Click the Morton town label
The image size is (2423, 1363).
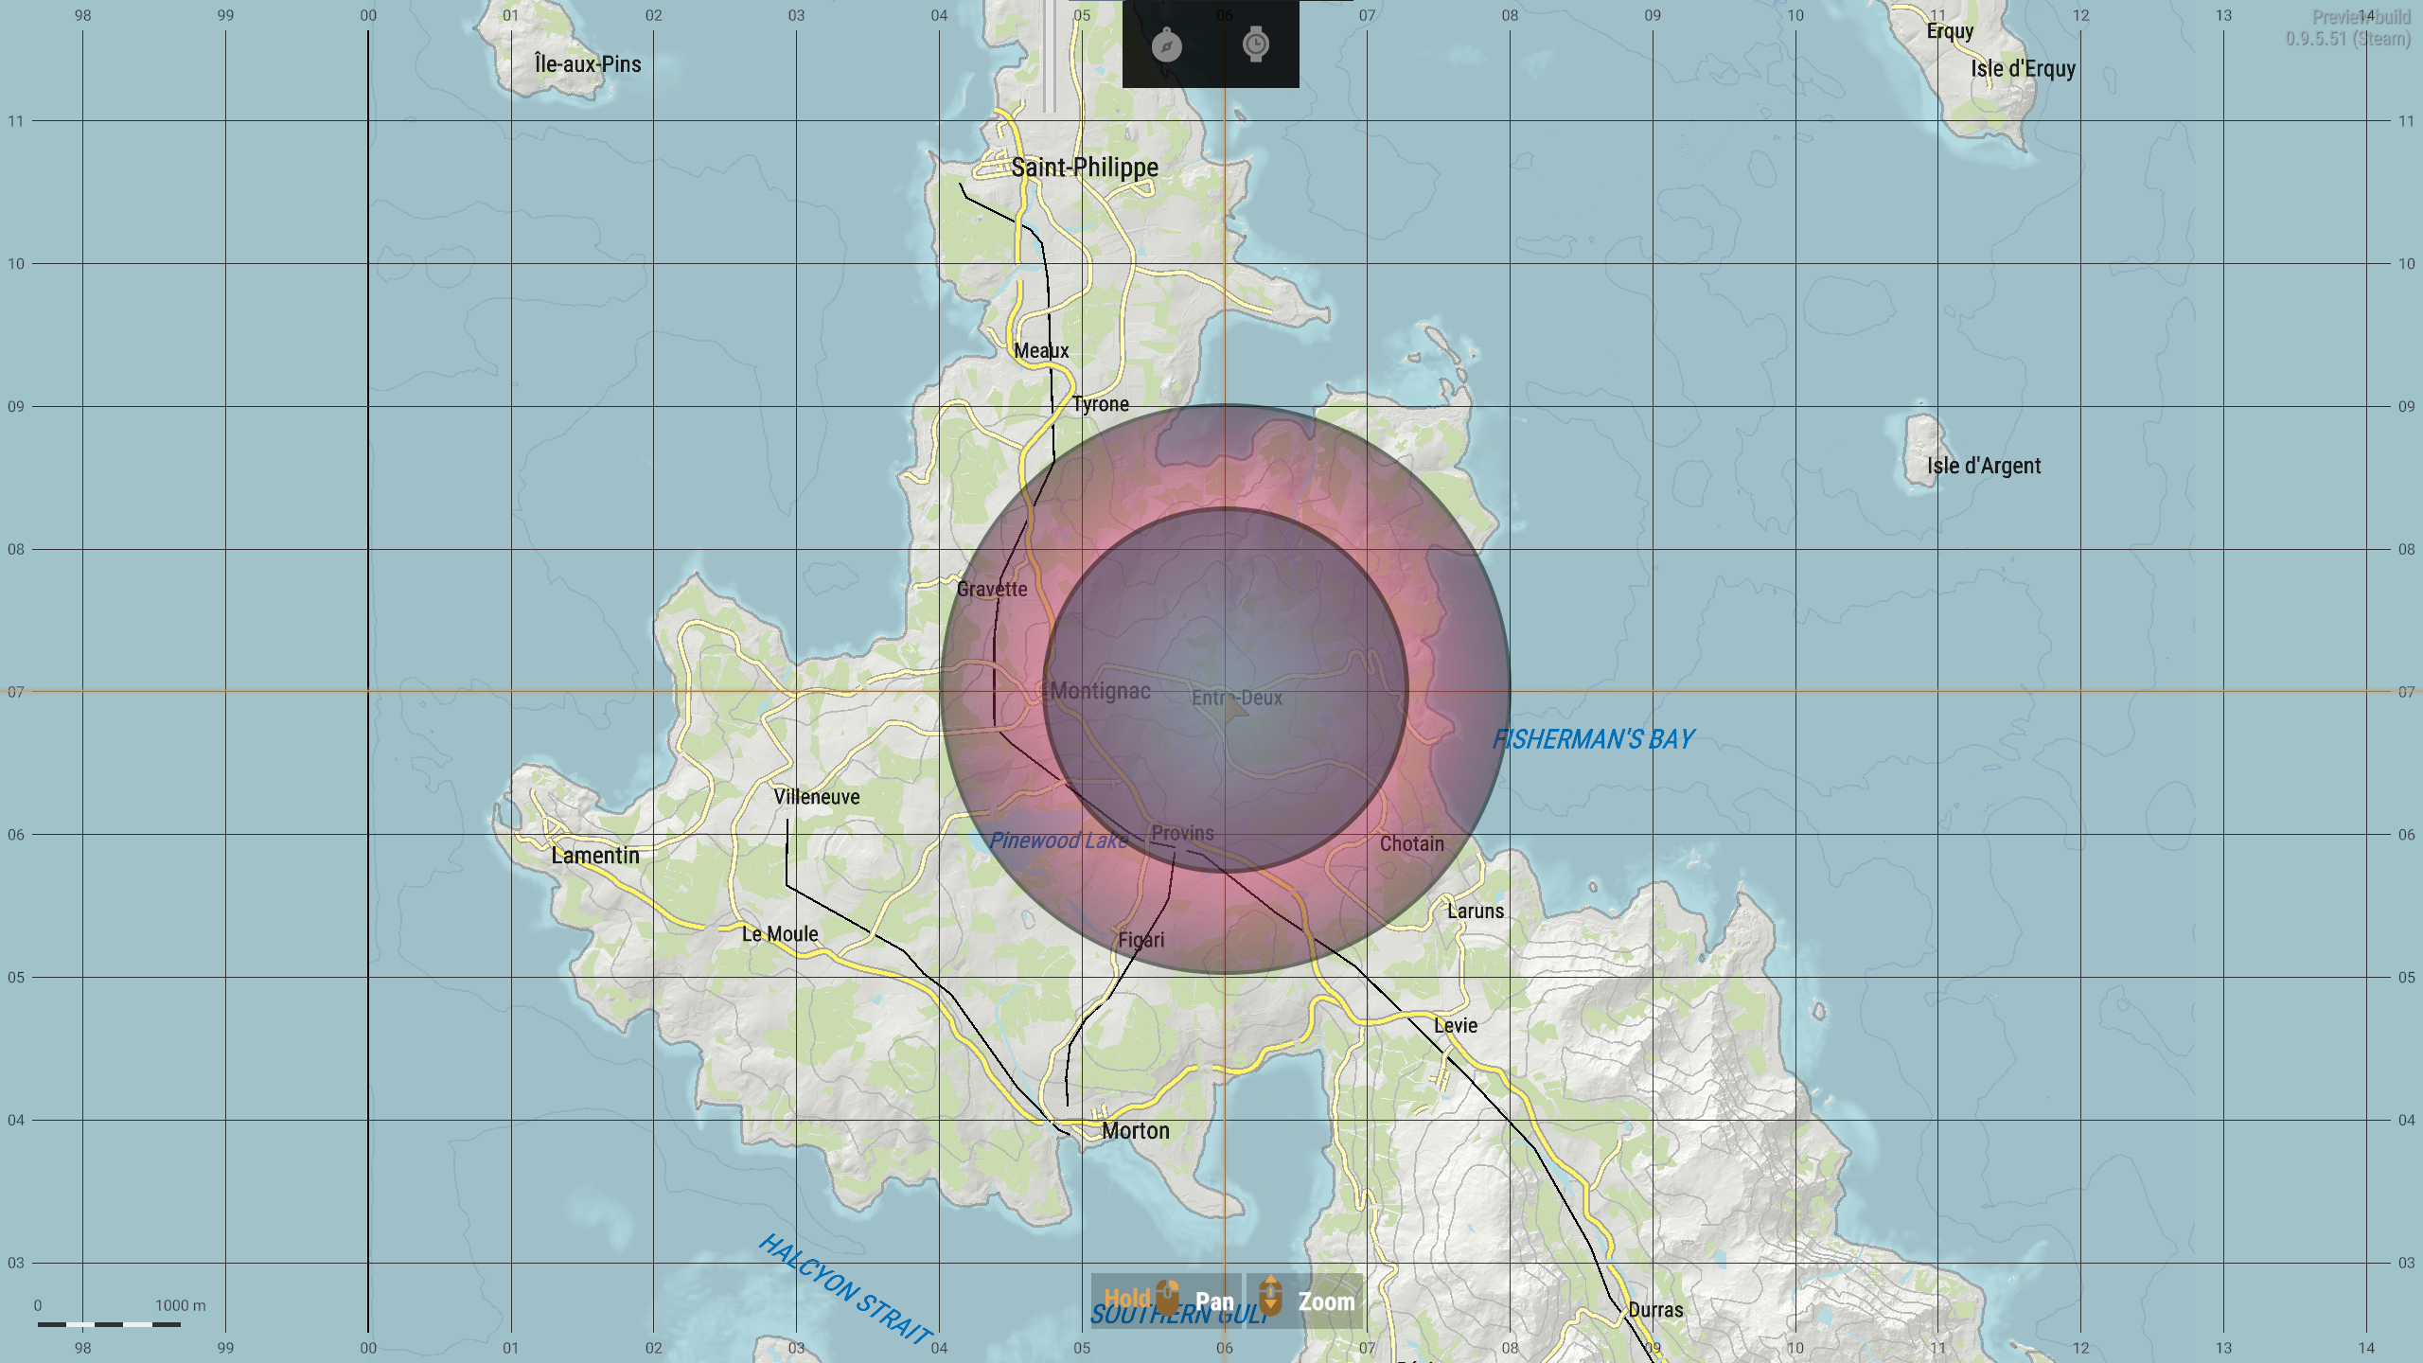coord(1135,1131)
